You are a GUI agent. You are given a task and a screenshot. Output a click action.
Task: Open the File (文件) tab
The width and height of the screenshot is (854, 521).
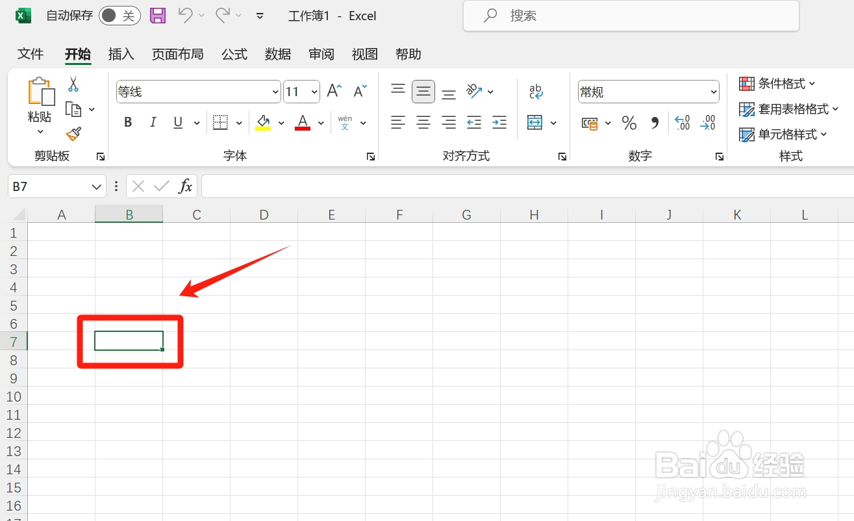coord(31,54)
